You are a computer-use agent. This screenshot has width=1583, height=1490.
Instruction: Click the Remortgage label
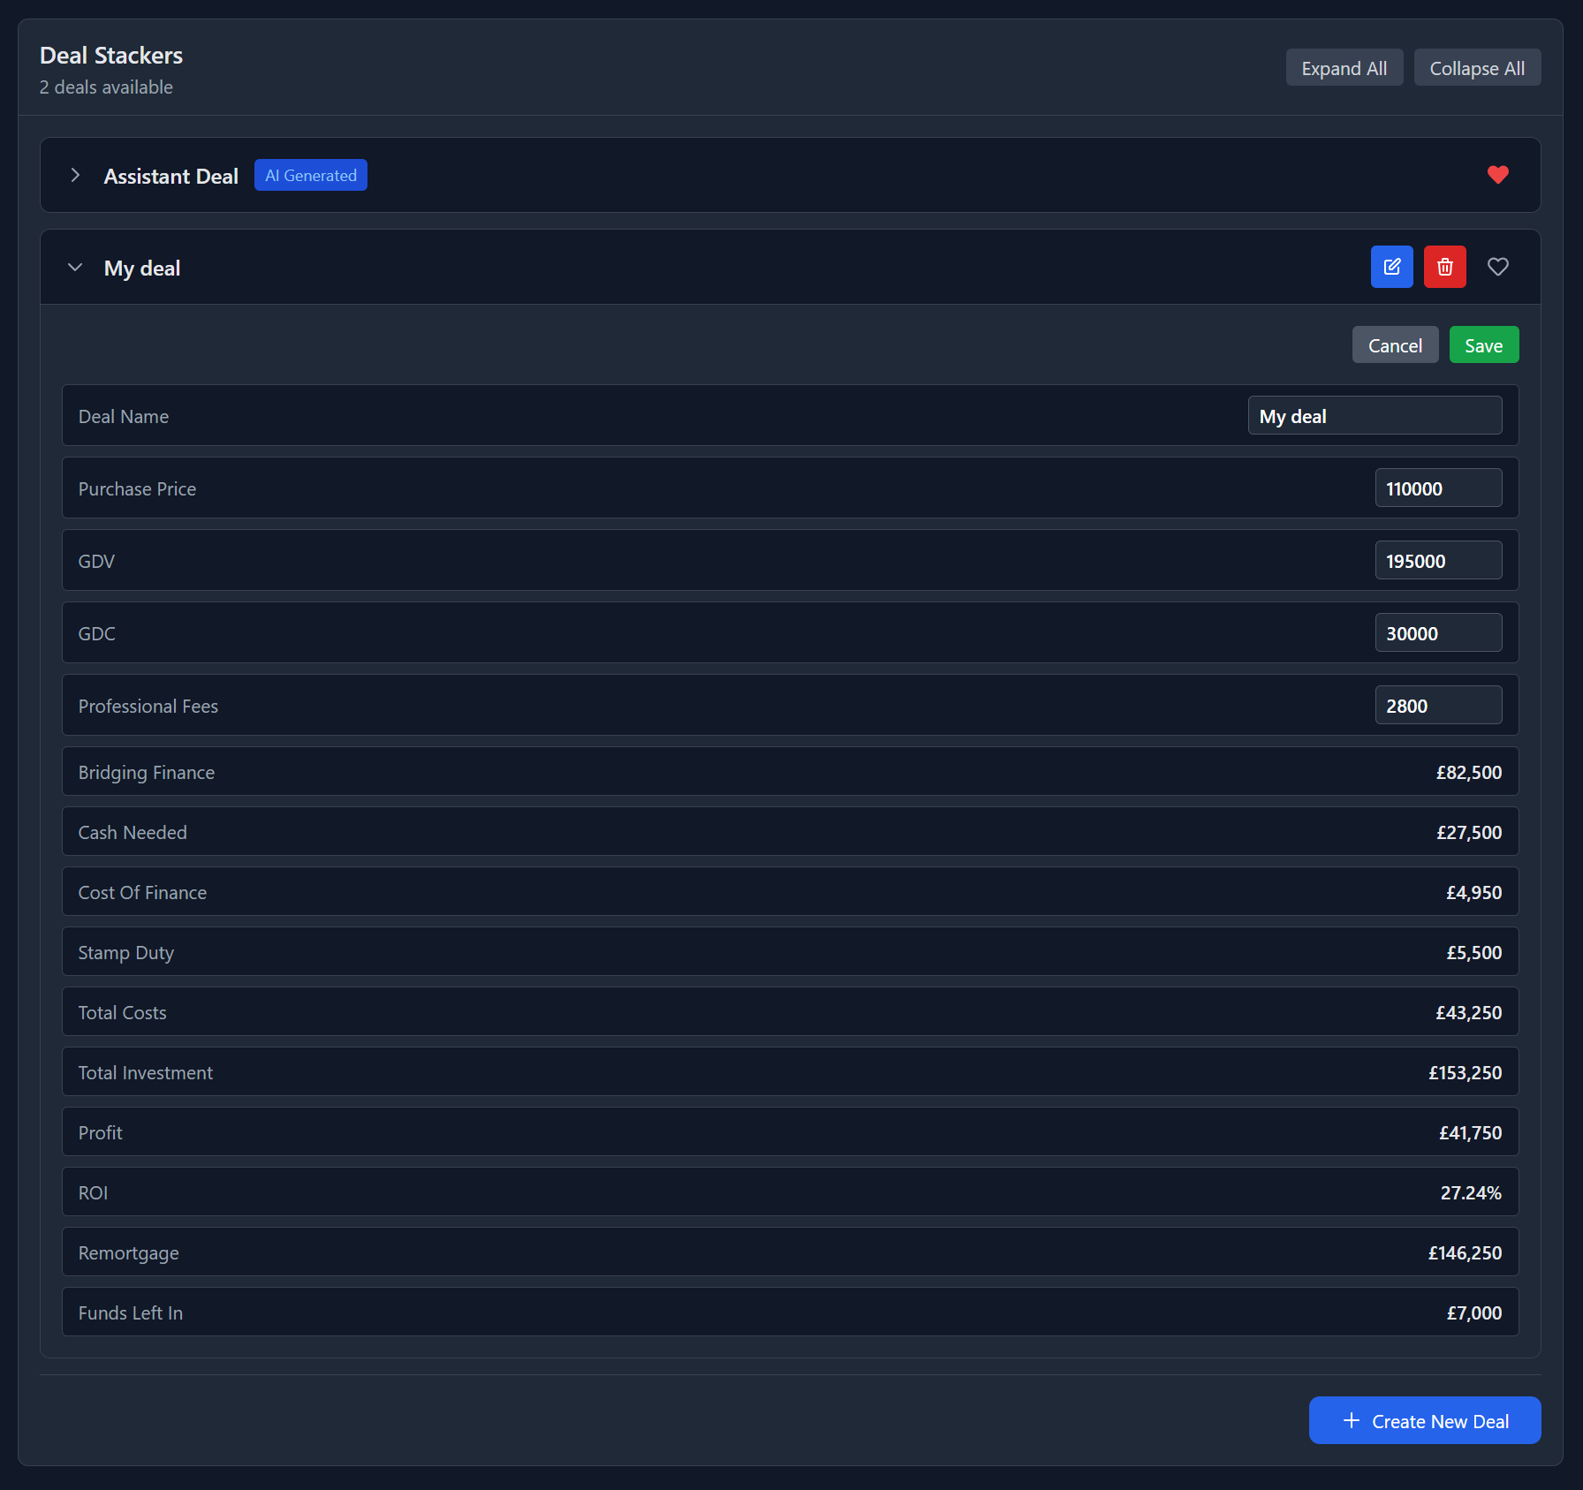(x=129, y=1253)
